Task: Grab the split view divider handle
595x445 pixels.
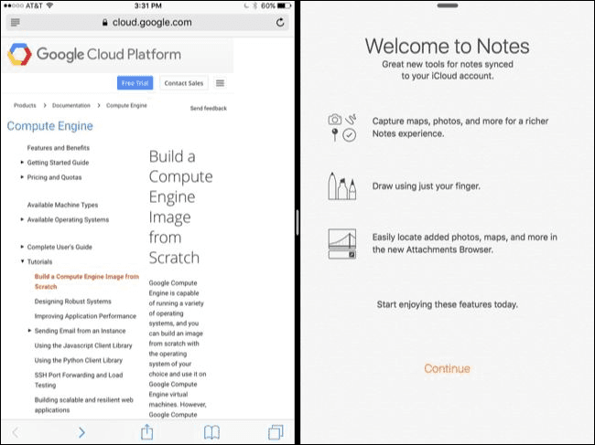Action: coord(297,222)
